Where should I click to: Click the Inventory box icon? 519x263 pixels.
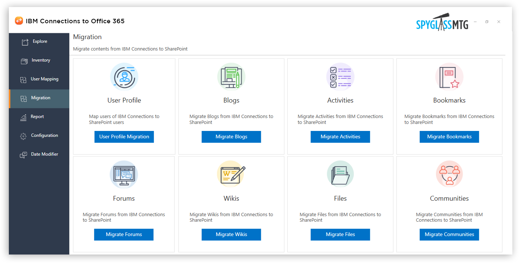click(24, 61)
